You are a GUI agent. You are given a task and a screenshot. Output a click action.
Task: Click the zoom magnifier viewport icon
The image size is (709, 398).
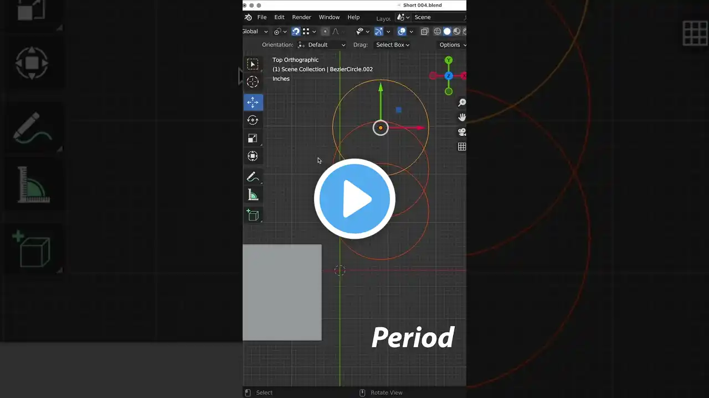[461, 103]
